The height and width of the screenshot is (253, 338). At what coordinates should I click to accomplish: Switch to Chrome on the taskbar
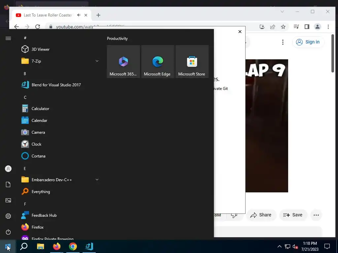click(x=73, y=246)
